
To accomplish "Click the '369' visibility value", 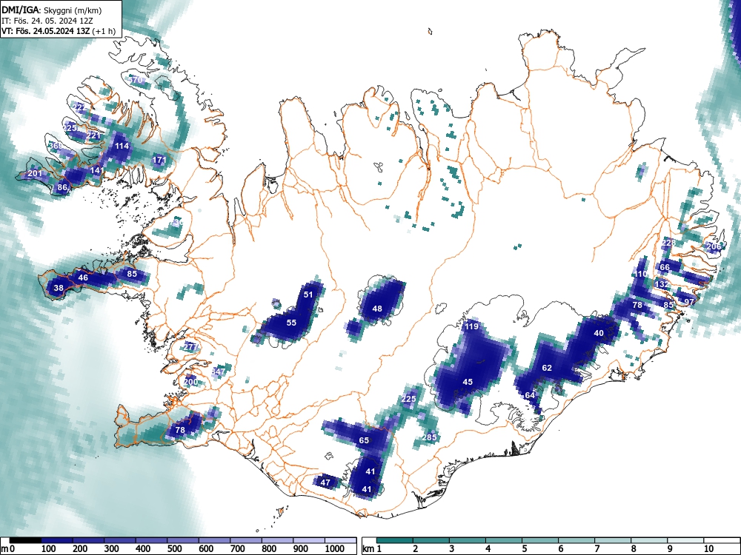I will pyautogui.click(x=56, y=146).
